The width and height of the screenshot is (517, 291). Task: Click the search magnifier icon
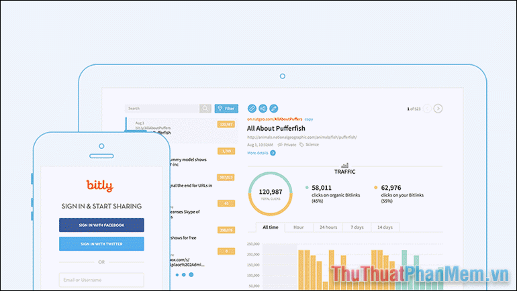(205, 108)
